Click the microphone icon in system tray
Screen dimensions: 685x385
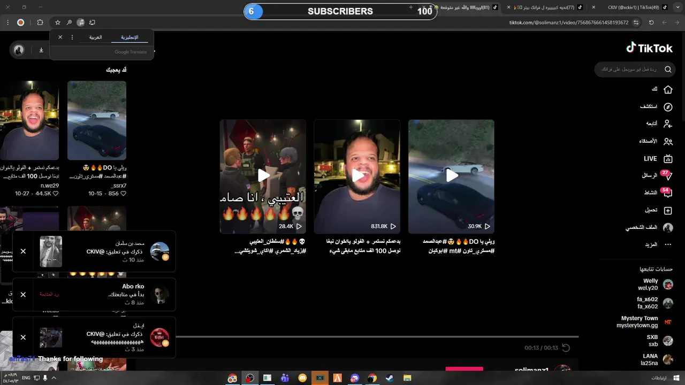45,378
